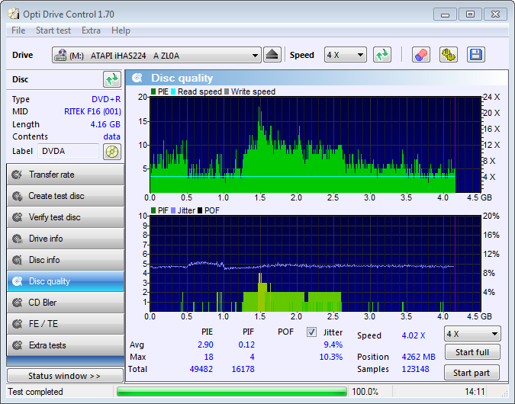Click the Length value 4.16 GB

point(105,124)
